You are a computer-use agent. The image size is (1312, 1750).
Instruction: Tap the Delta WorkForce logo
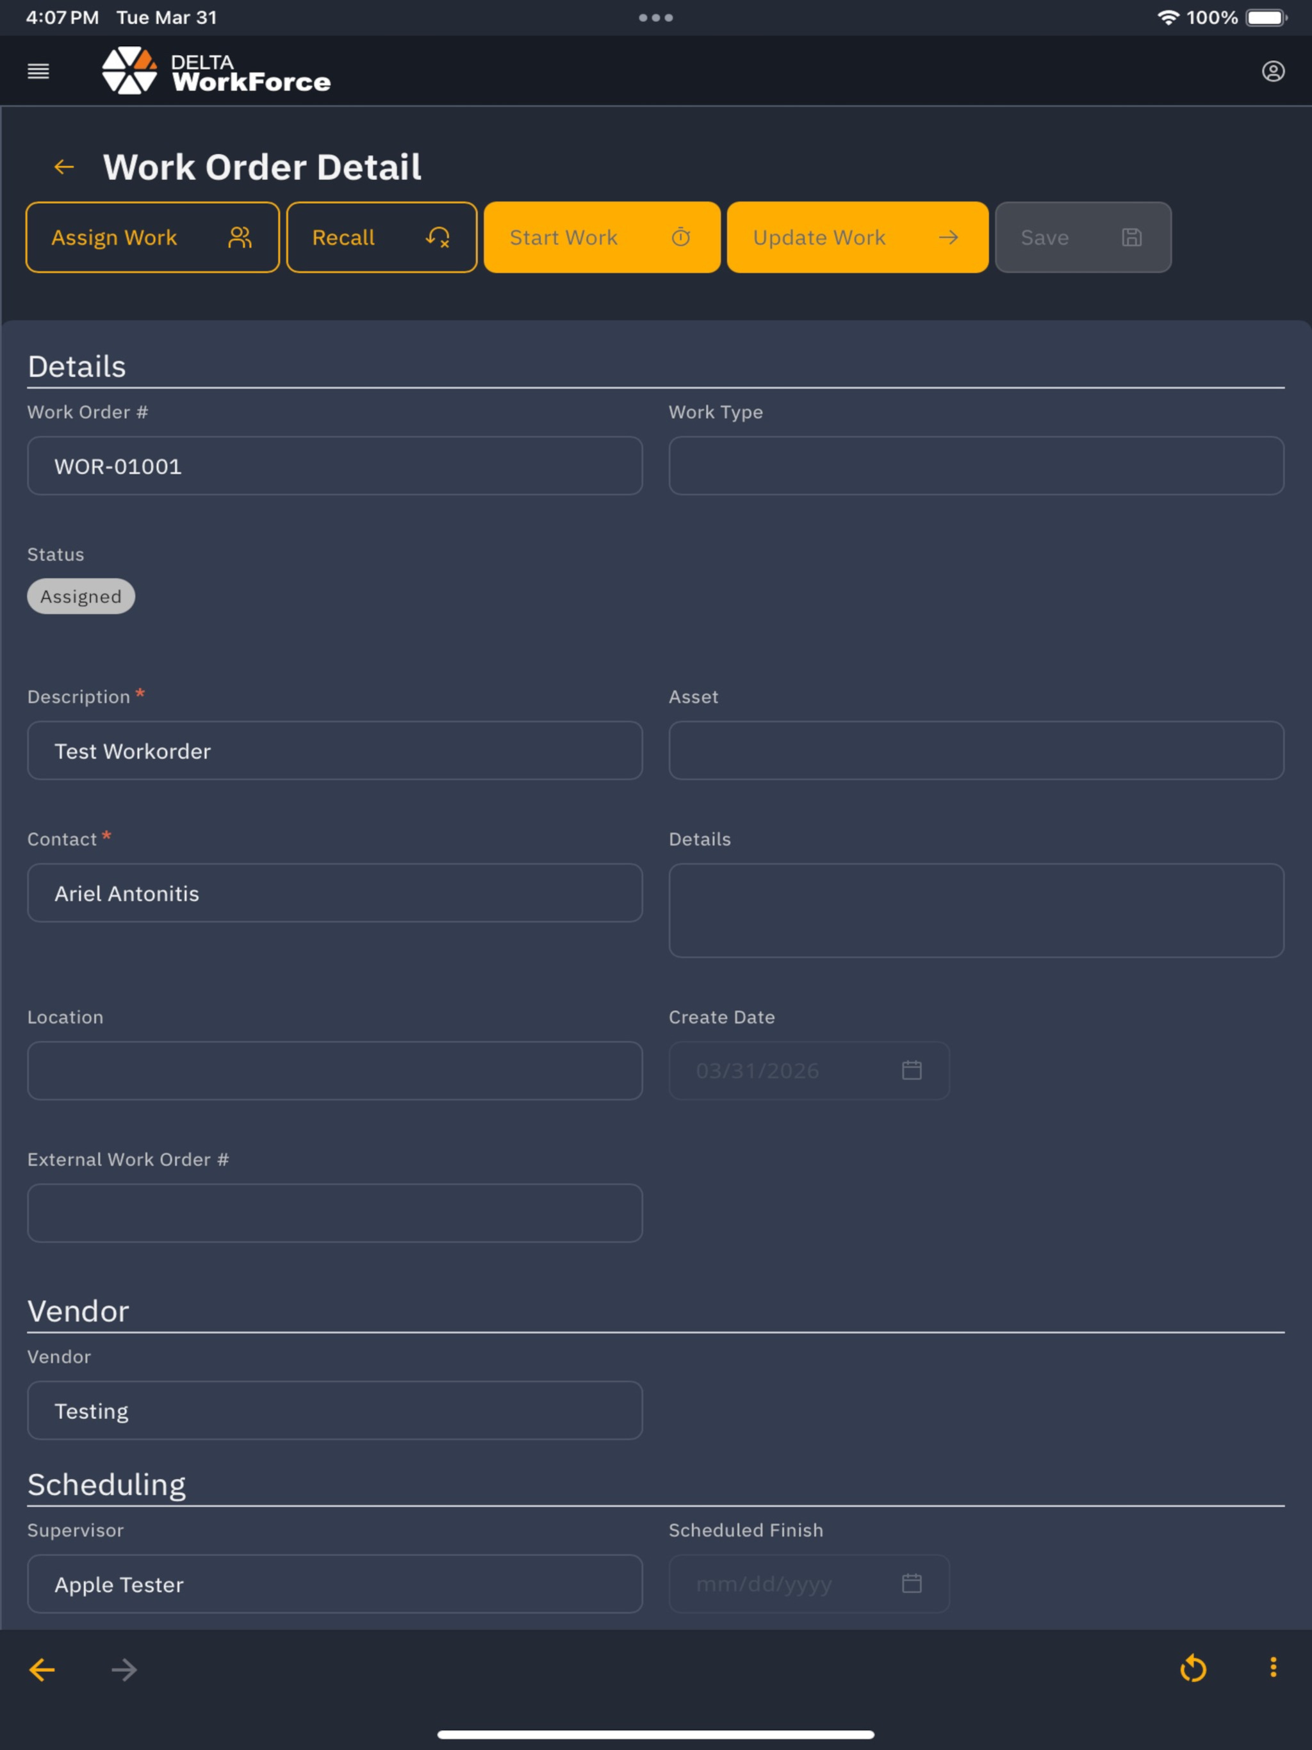(x=216, y=70)
